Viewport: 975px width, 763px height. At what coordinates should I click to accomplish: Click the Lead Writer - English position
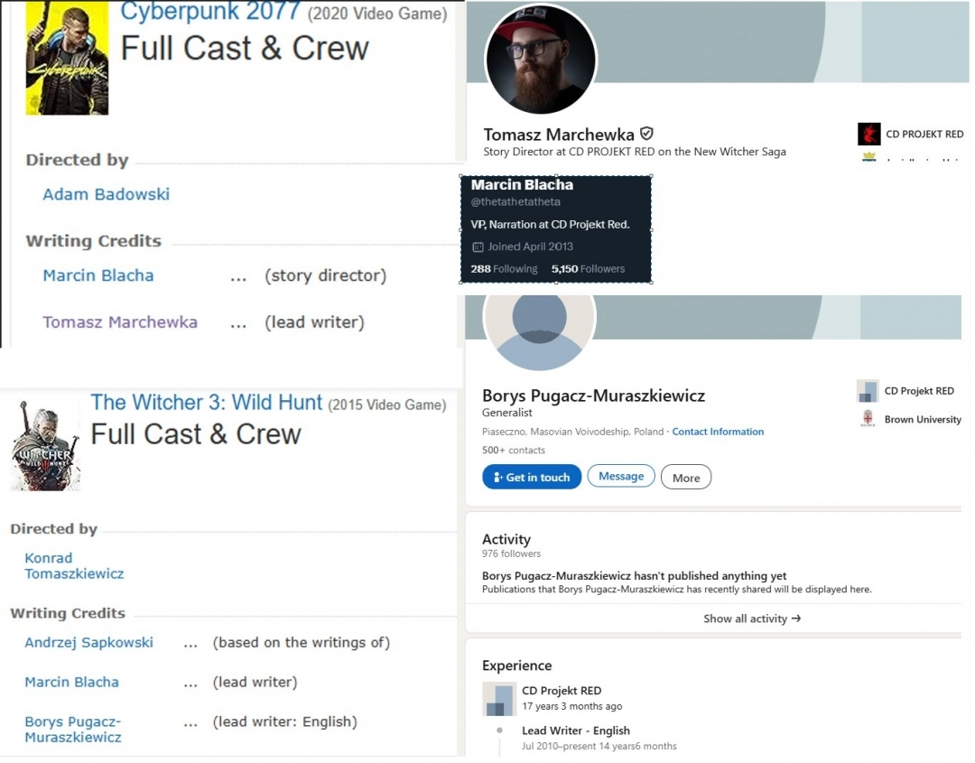[576, 730]
